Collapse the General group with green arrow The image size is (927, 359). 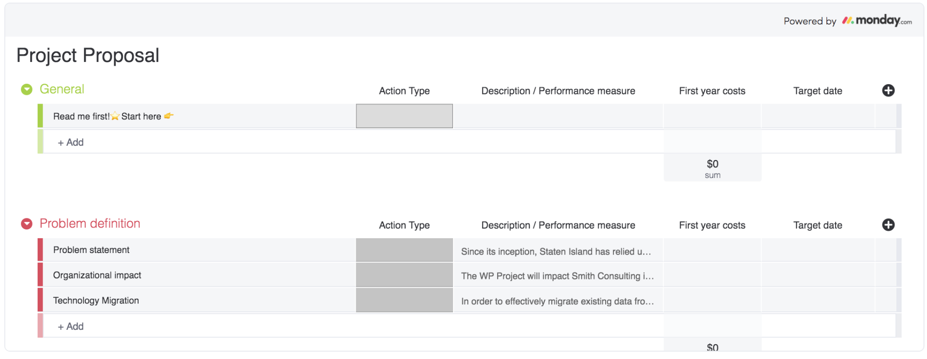click(x=27, y=89)
